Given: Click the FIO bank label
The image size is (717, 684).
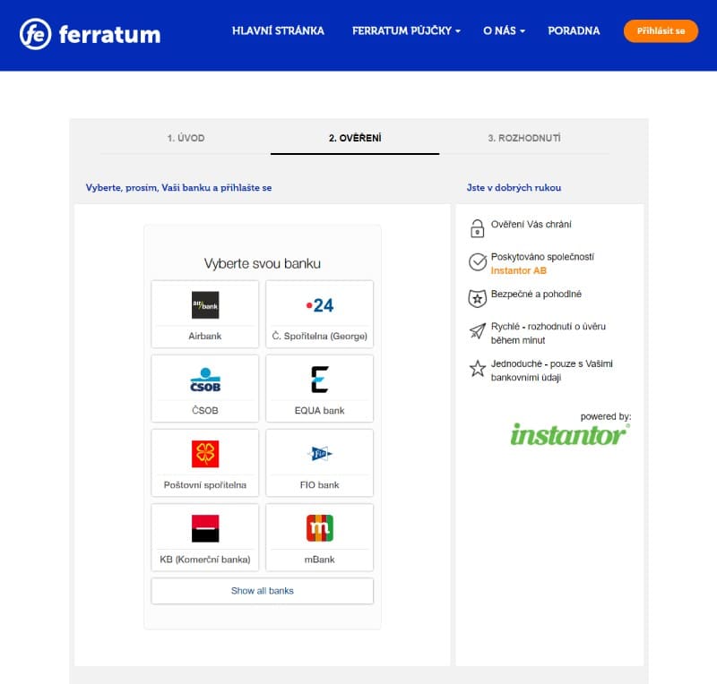Looking at the screenshot, I should click(x=320, y=484).
